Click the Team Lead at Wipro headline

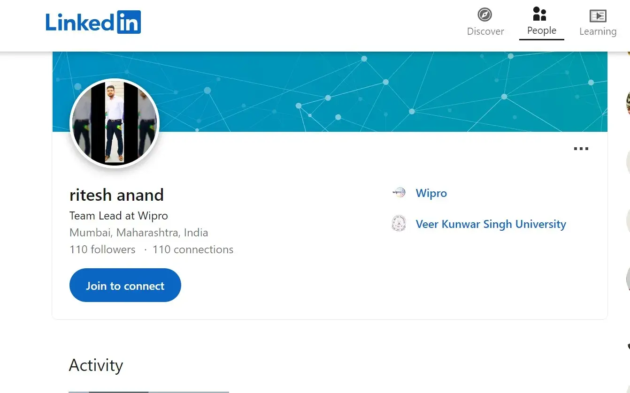pyautogui.click(x=118, y=216)
